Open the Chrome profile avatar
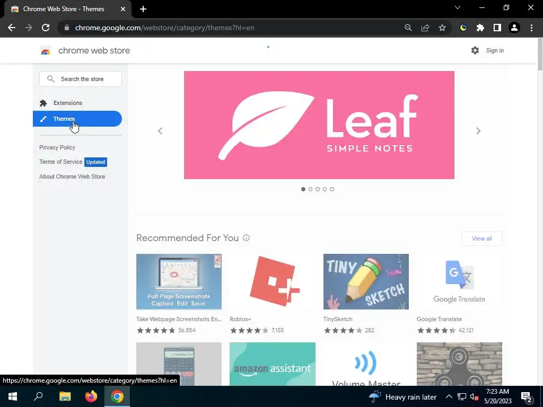The image size is (543, 407). (x=514, y=28)
